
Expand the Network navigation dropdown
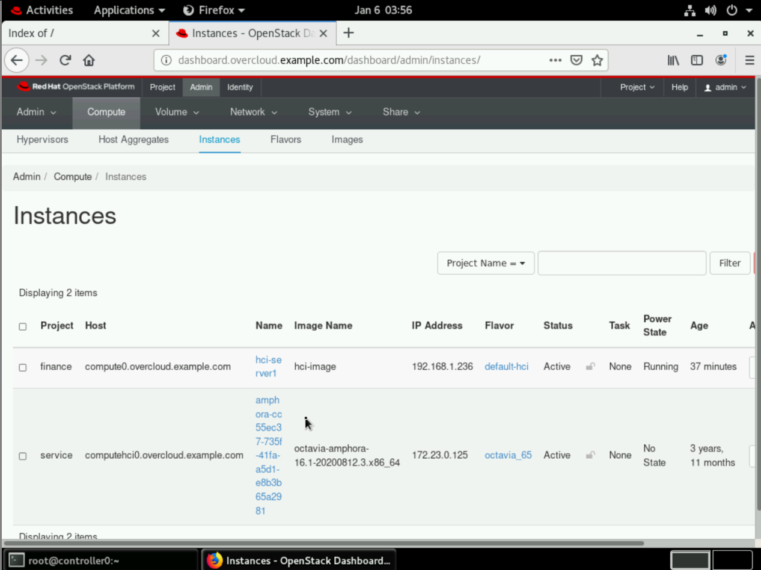click(254, 112)
